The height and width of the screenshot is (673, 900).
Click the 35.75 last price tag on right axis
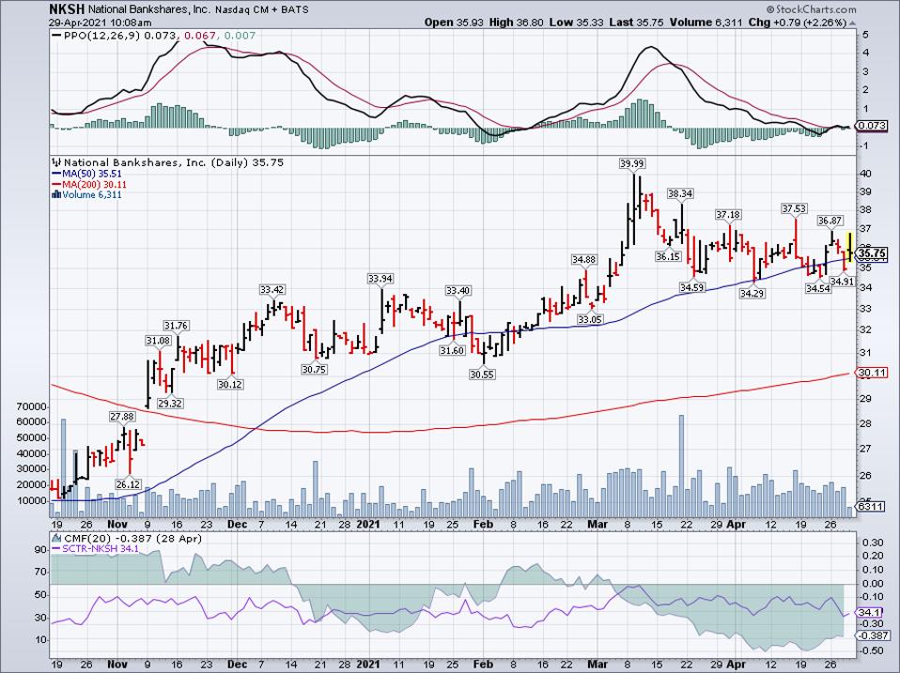point(873,252)
